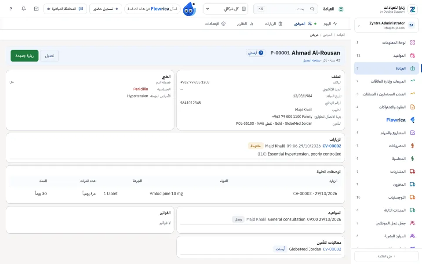Image resolution: width=422 pixels, height=264 pixels.
Task: Click the Zyntra logo icon
Action: click(x=412, y=9)
